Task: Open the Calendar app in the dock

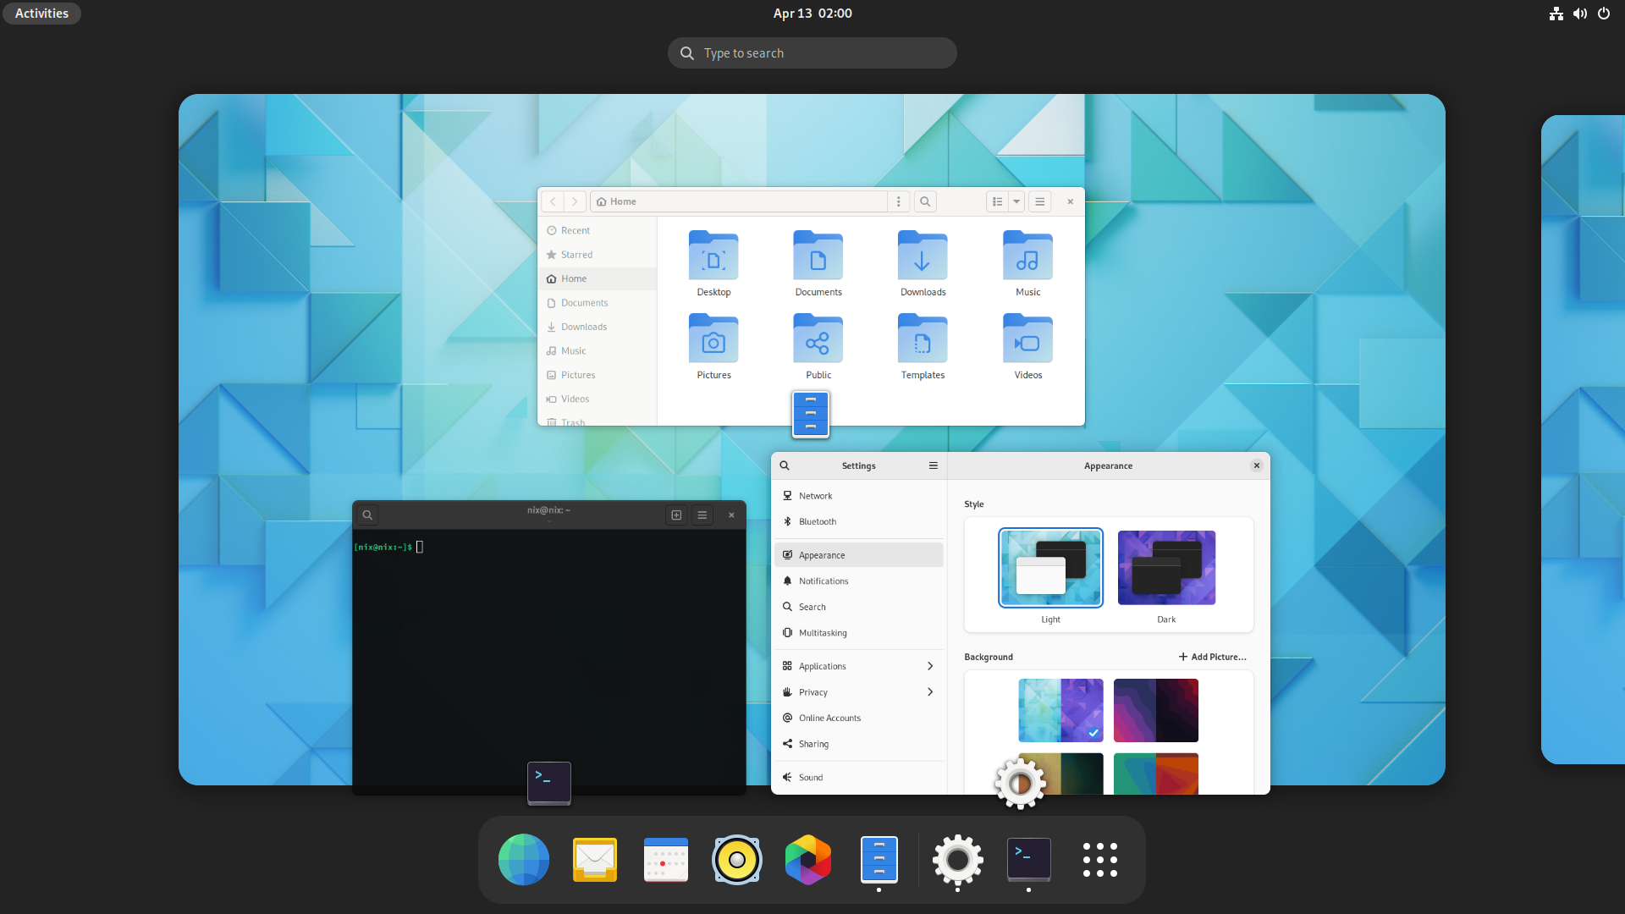Action: pos(665,860)
